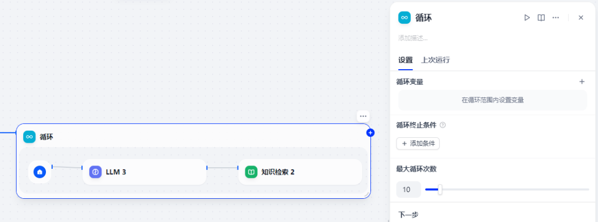Click the LLM 3 node icon
The width and height of the screenshot is (598, 222).
click(x=95, y=172)
